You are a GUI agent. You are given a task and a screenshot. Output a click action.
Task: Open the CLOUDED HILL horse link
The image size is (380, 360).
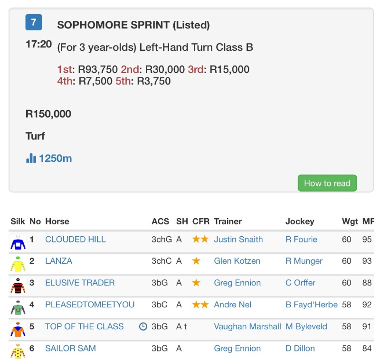(x=76, y=240)
